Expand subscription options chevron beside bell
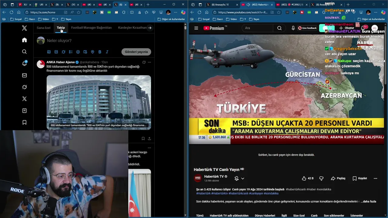 pos(242,179)
